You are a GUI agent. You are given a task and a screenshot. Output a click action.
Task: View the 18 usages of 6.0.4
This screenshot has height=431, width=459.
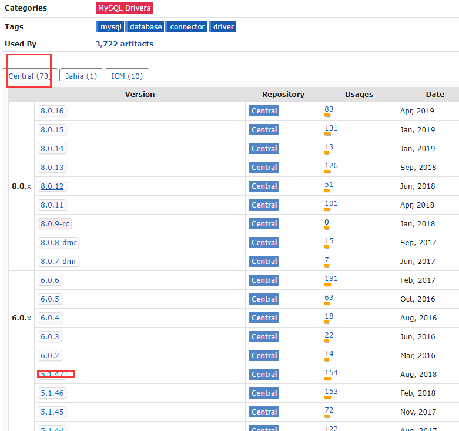coord(329,316)
